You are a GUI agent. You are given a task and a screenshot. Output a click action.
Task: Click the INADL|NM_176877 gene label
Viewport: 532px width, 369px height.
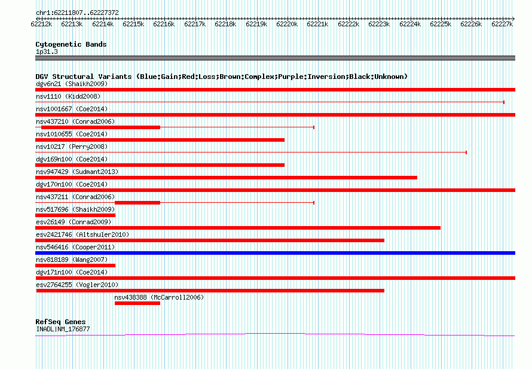(63, 329)
